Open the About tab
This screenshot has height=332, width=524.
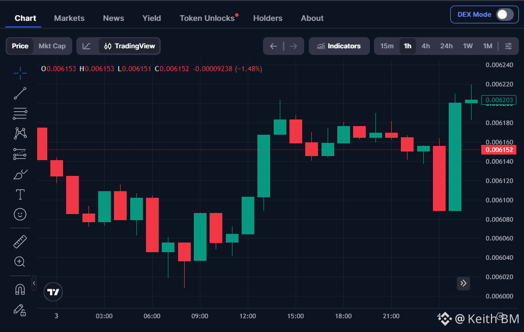(x=312, y=18)
